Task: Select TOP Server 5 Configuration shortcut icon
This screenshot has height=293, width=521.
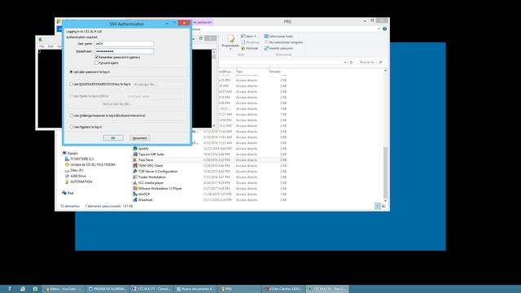Action: point(135,172)
